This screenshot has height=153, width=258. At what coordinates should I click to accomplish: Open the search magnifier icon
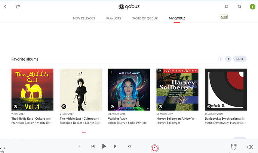pyautogui.click(x=240, y=7)
